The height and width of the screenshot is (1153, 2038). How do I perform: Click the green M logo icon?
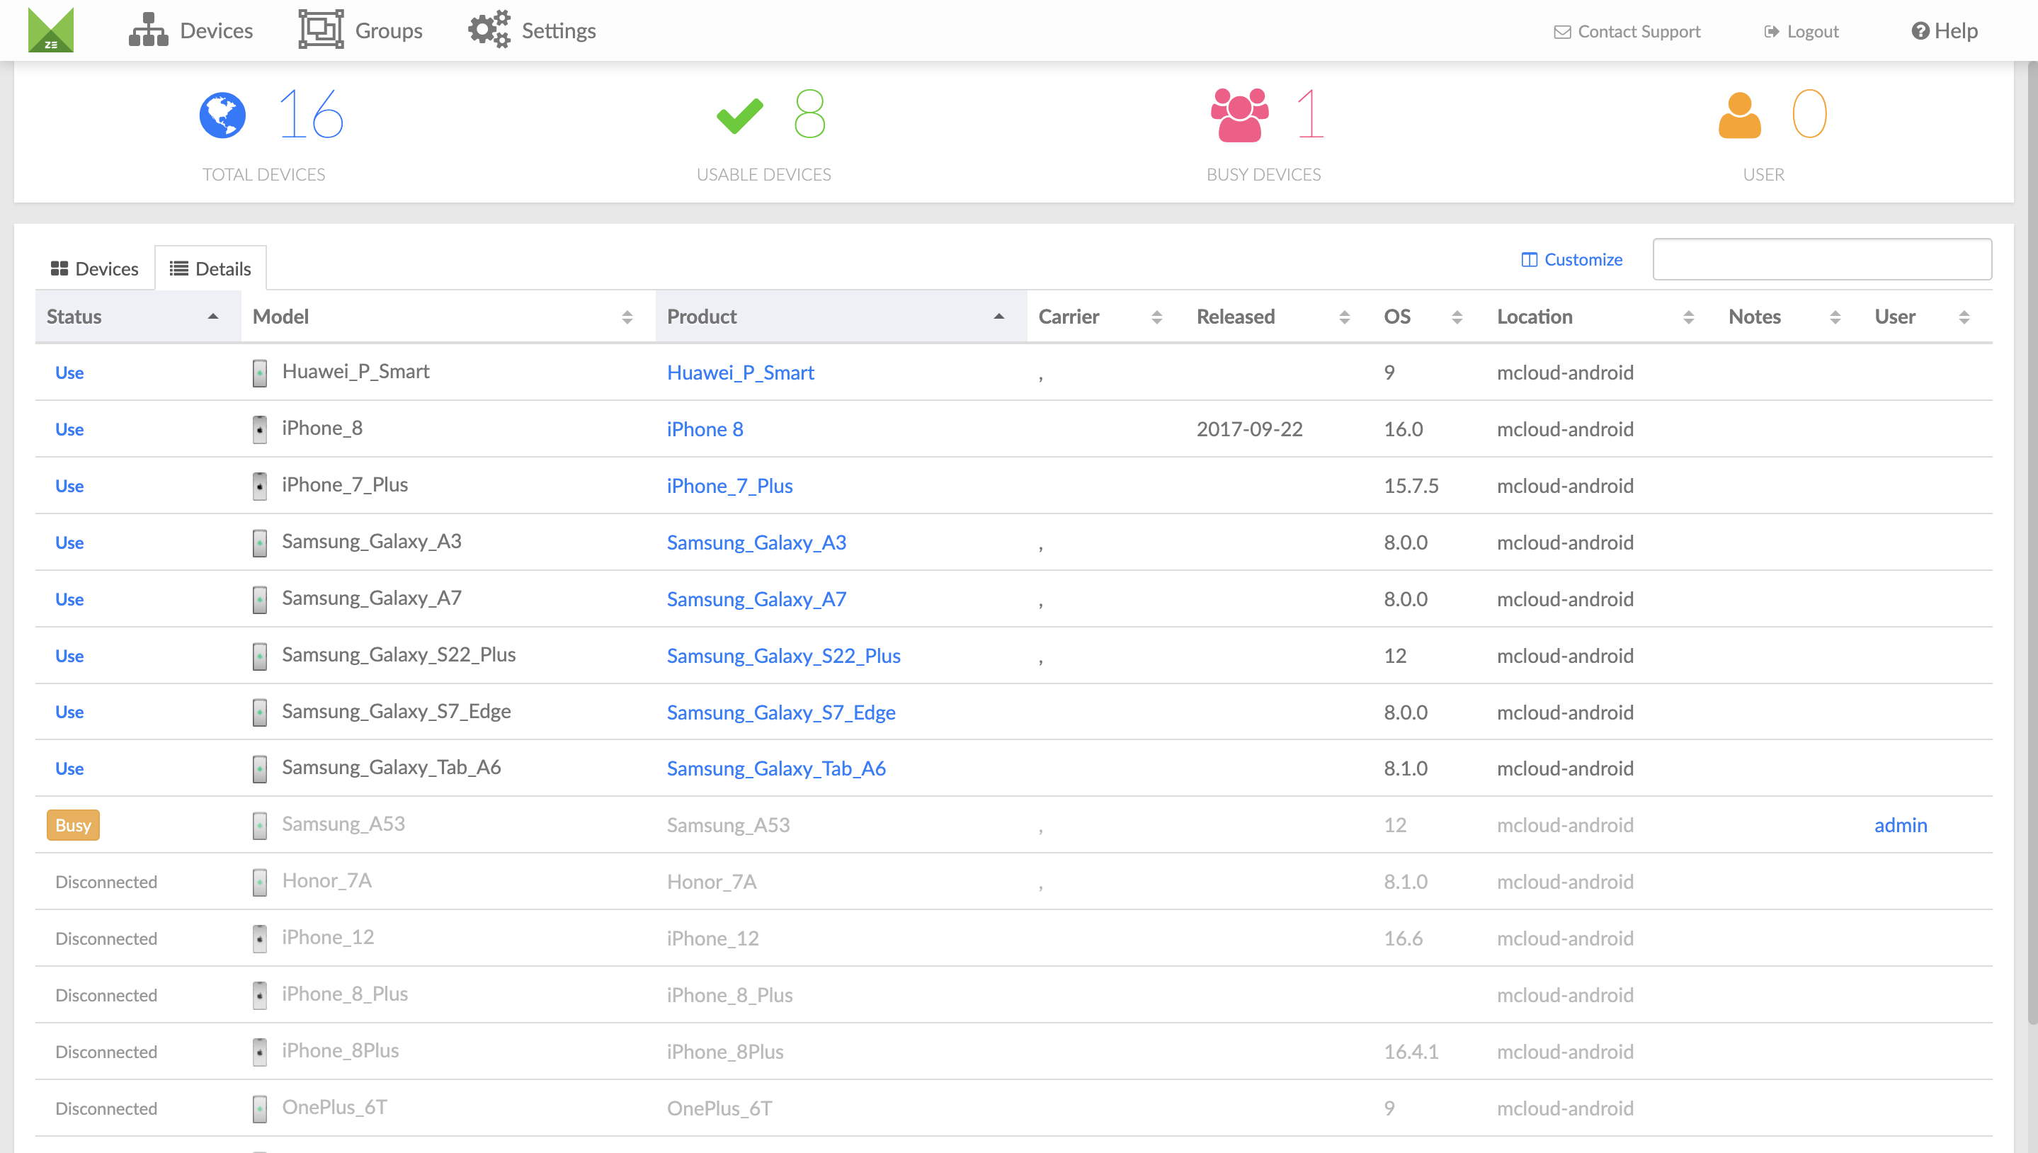tap(51, 30)
